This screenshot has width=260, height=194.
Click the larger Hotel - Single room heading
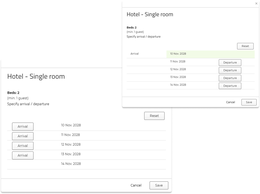pyautogui.click(x=36, y=77)
